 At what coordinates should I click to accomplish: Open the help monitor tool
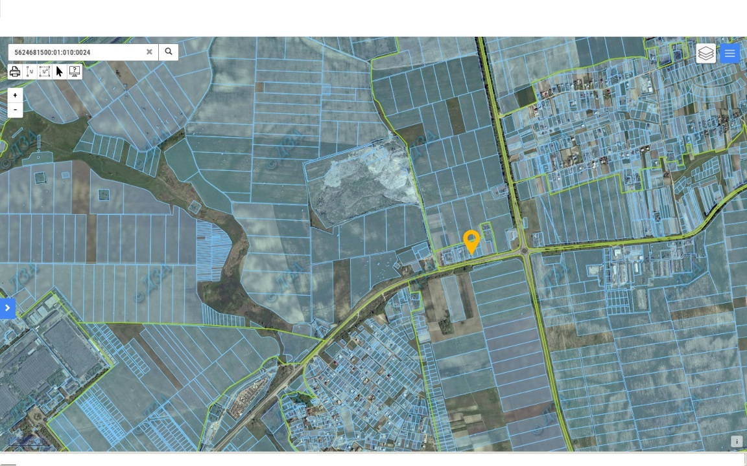tap(75, 72)
